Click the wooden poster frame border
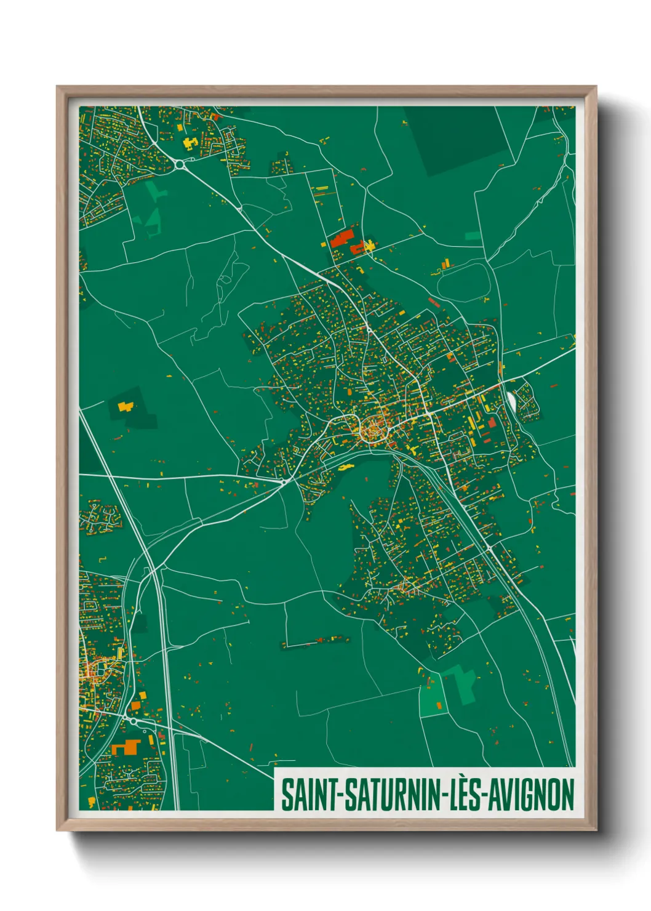Image resolution: width=651 pixels, height=911 pixels. 62,431
